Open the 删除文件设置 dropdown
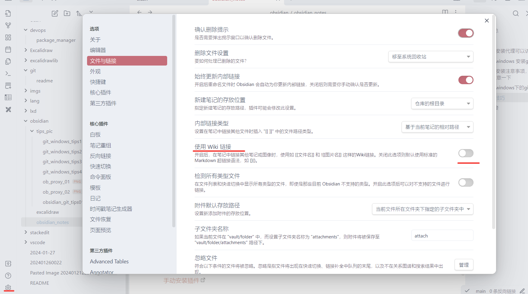528x294 pixels. [x=430, y=57]
